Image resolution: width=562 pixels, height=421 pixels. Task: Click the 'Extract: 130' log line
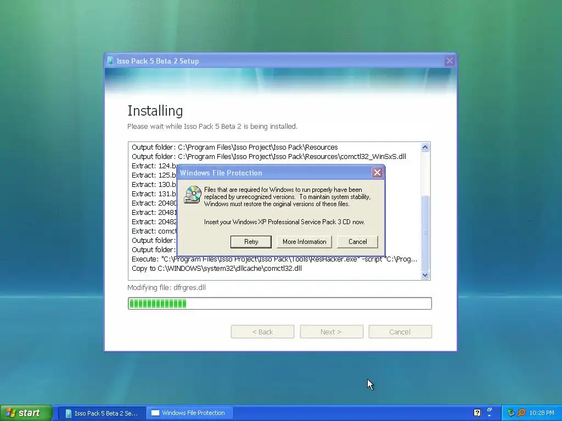[154, 184]
